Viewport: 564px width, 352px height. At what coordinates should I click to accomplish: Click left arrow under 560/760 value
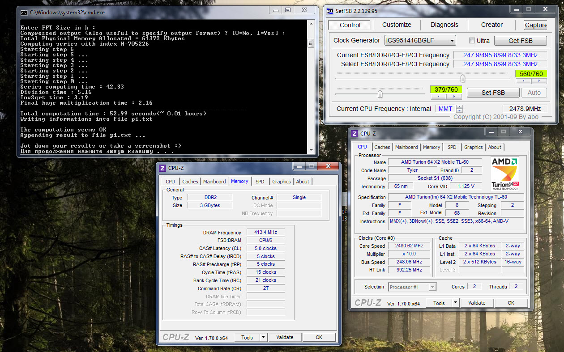[523, 81]
